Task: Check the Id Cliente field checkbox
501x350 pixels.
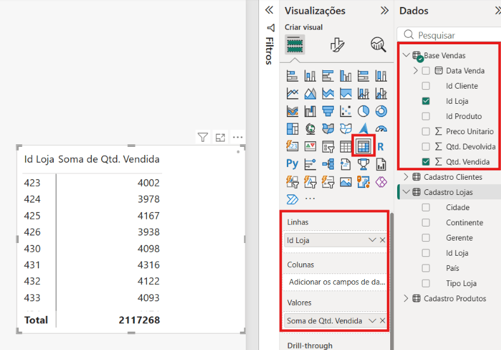Action: (426, 85)
